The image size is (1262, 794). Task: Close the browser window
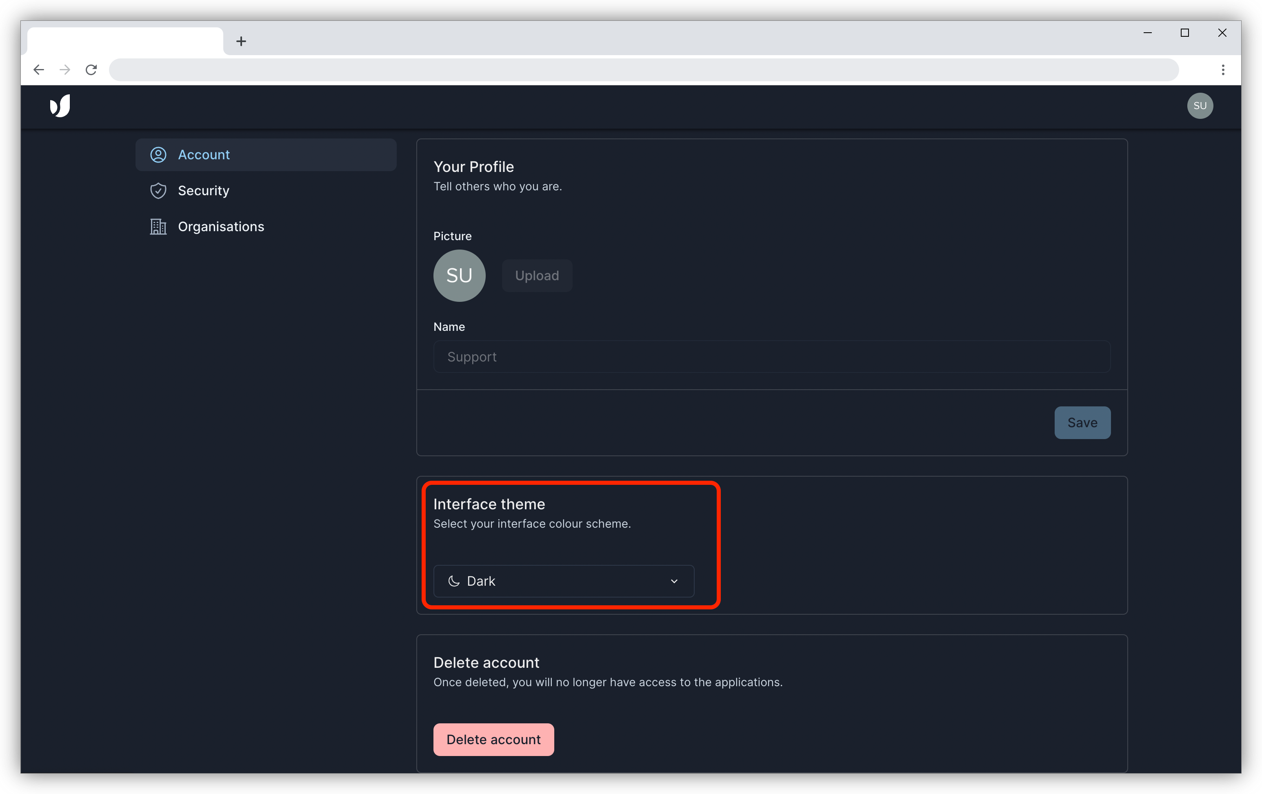(x=1222, y=33)
